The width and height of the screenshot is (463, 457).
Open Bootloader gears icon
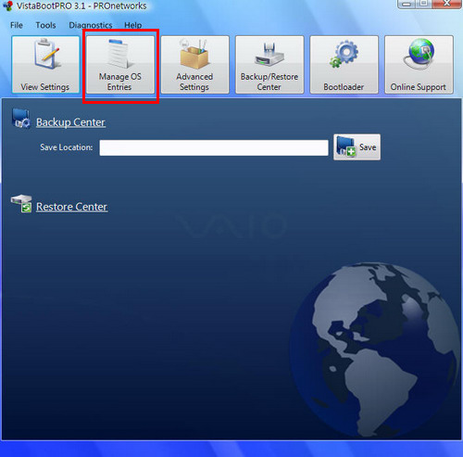(x=344, y=54)
